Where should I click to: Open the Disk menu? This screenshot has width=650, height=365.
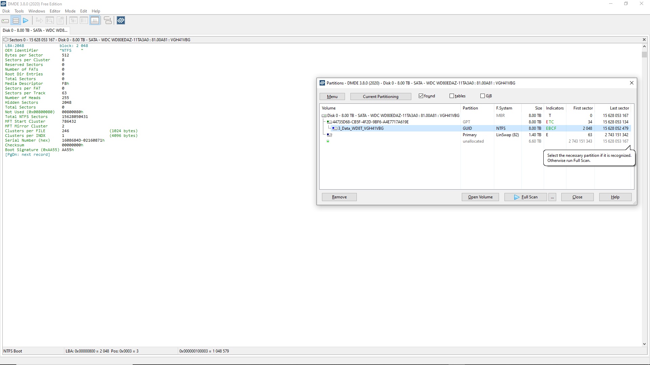pos(6,11)
